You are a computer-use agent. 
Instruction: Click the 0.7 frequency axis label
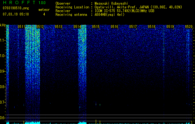[3, 102]
